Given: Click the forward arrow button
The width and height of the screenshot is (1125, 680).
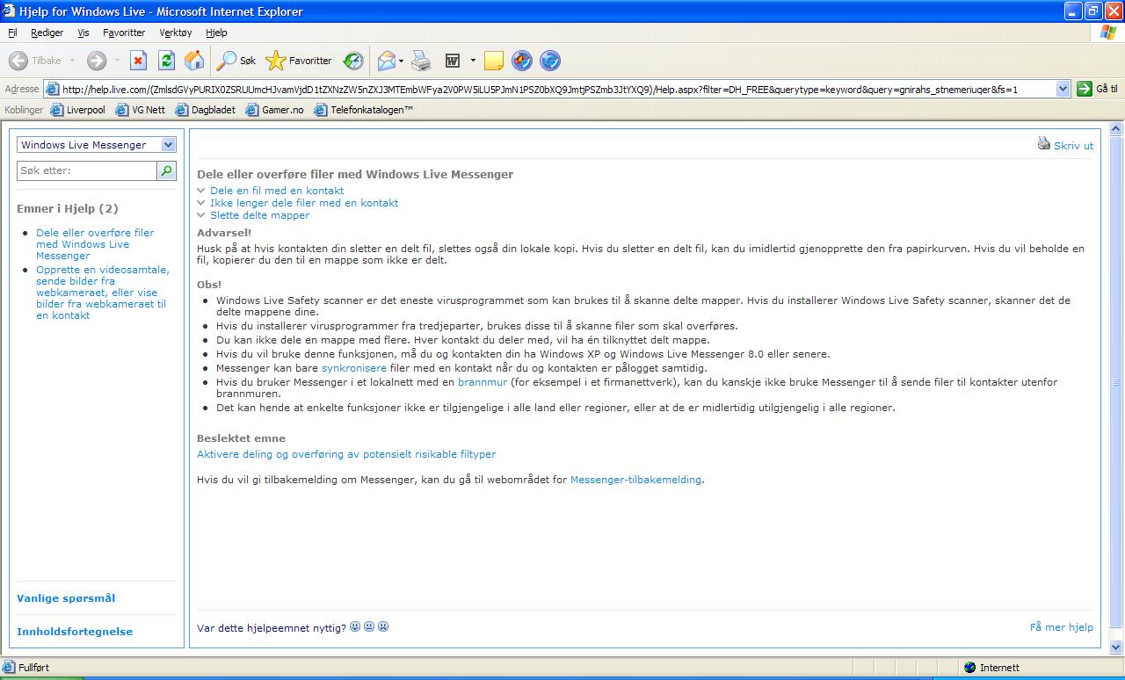Looking at the screenshot, I should click(x=96, y=61).
